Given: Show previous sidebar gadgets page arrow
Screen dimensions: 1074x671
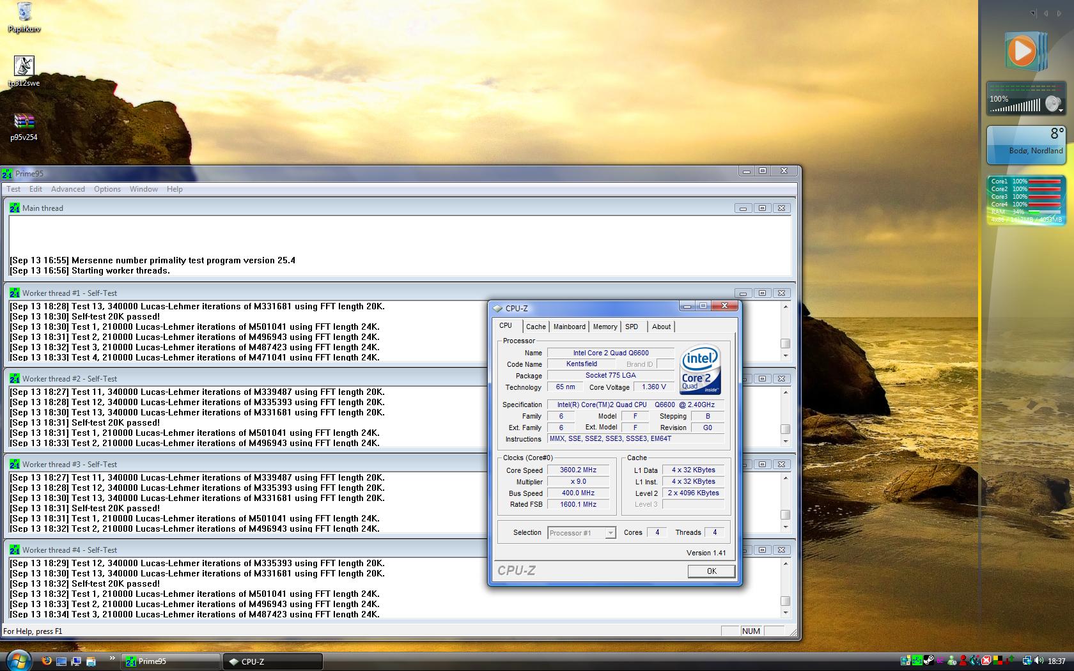Looking at the screenshot, I should [1047, 13].
